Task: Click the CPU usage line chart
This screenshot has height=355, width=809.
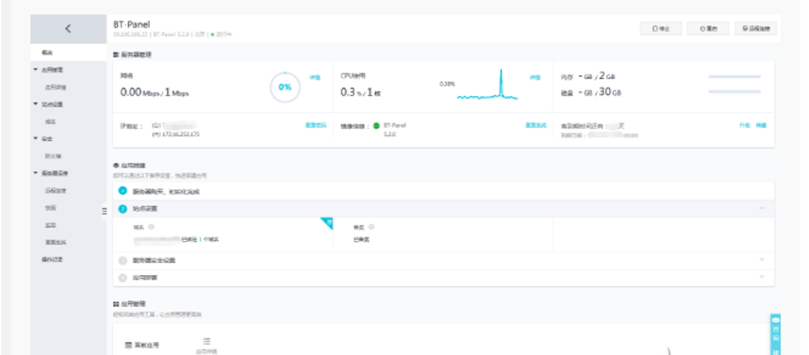Action: (x=487, y=85)
